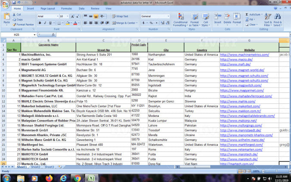Open Sort & Filter menu
Image resolution: width=291 pixels, height=182 pixels.
coord(268,20)
